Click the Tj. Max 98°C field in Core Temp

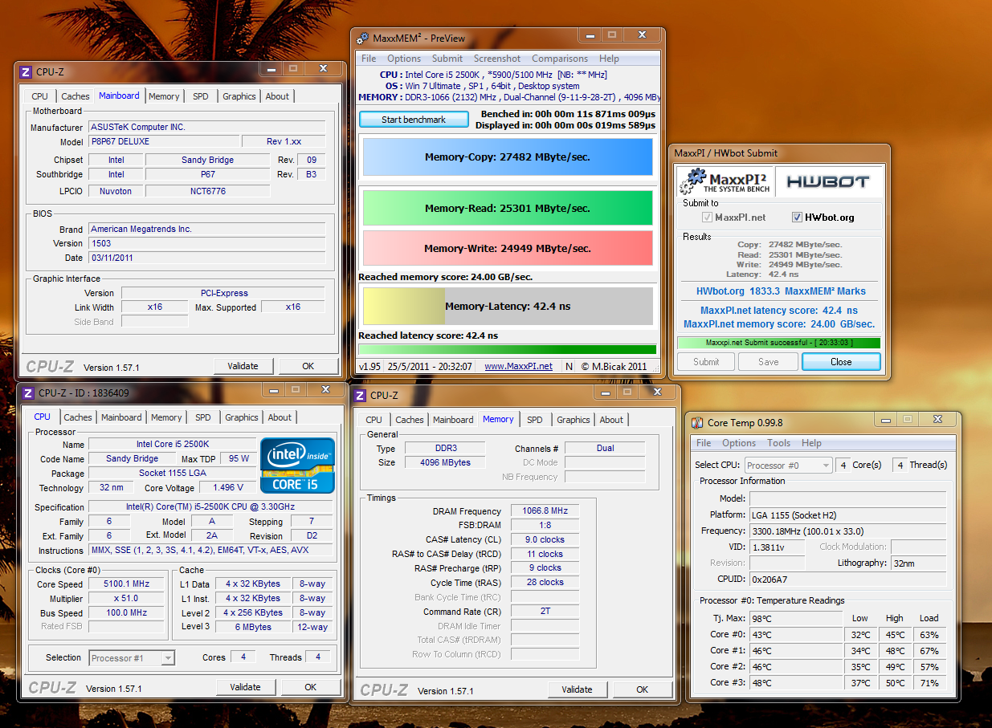[794, 619]
